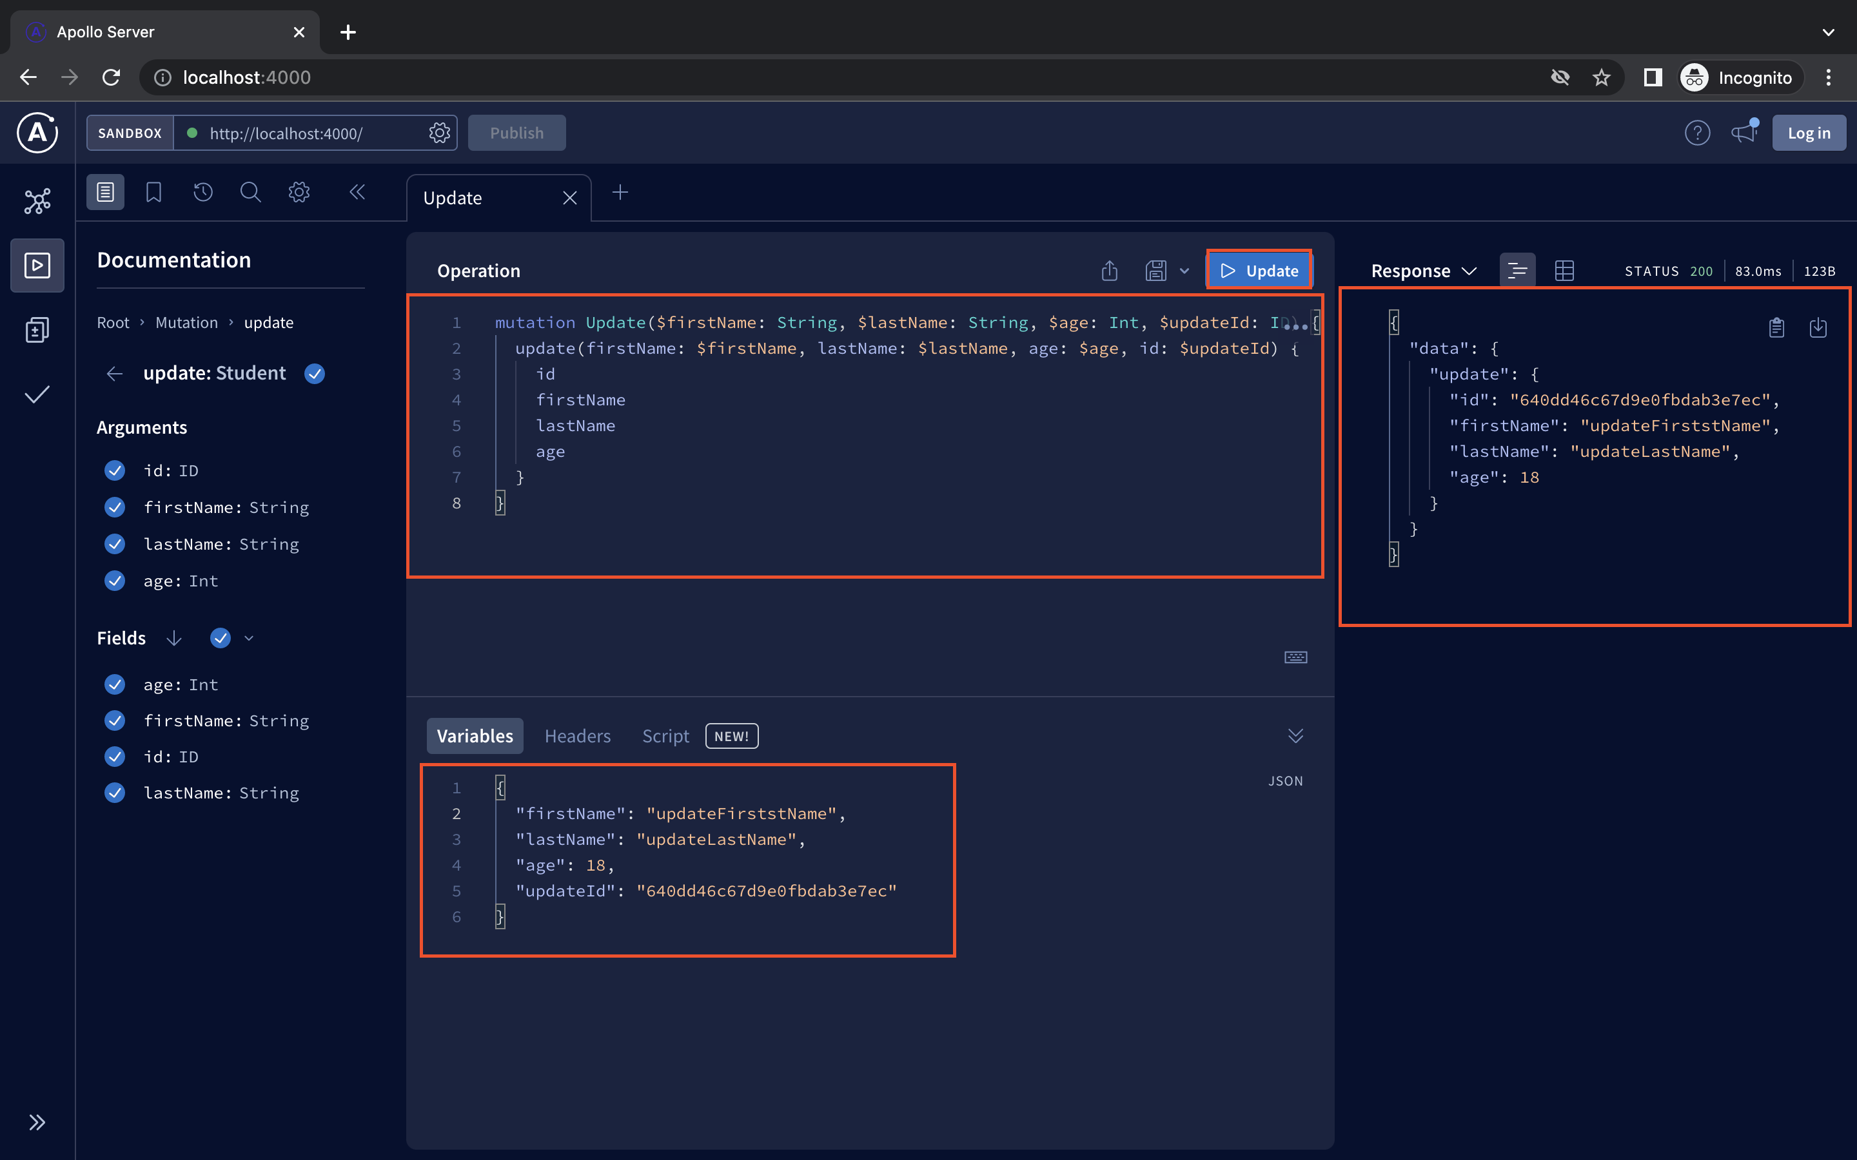1857x1160 pixels.
Task: Uncheck the firstName: String argument
Action: [115, 507]
